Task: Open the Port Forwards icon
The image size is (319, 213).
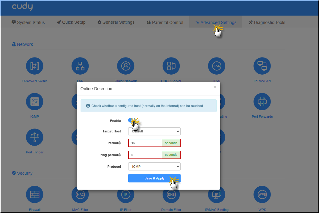Action: (x=262, y=102)
